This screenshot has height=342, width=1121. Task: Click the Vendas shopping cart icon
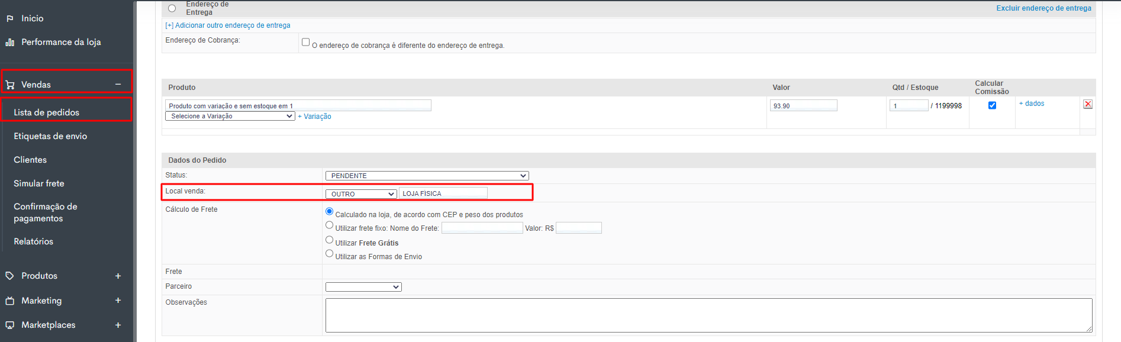tap(9, 85)
